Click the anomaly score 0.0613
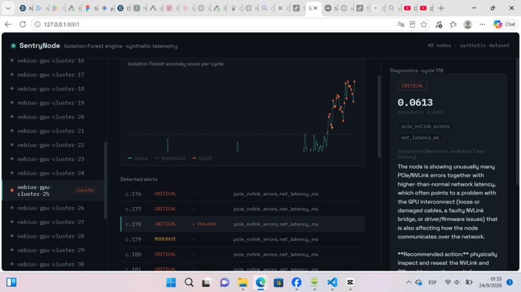Image resolution: width=521 pixels, height=292 pixels. coord(415,102)
